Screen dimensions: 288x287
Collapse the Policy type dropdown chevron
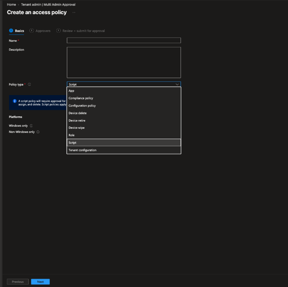pos(177,84)
